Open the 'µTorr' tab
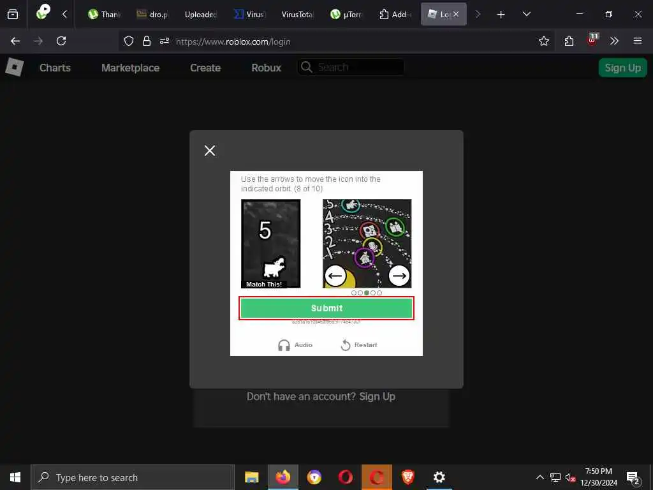The width and height of the screenshot is (653, 490). pyautogui.click(x=346, y=14)
